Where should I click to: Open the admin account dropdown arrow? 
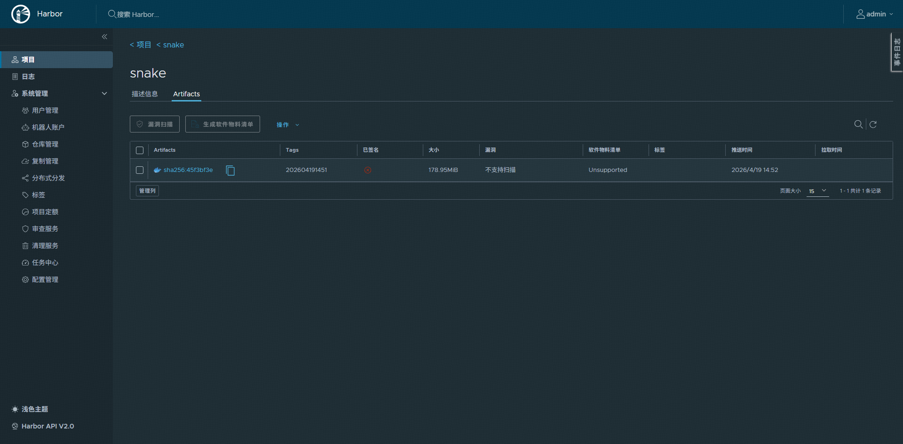tap(891, 14)
